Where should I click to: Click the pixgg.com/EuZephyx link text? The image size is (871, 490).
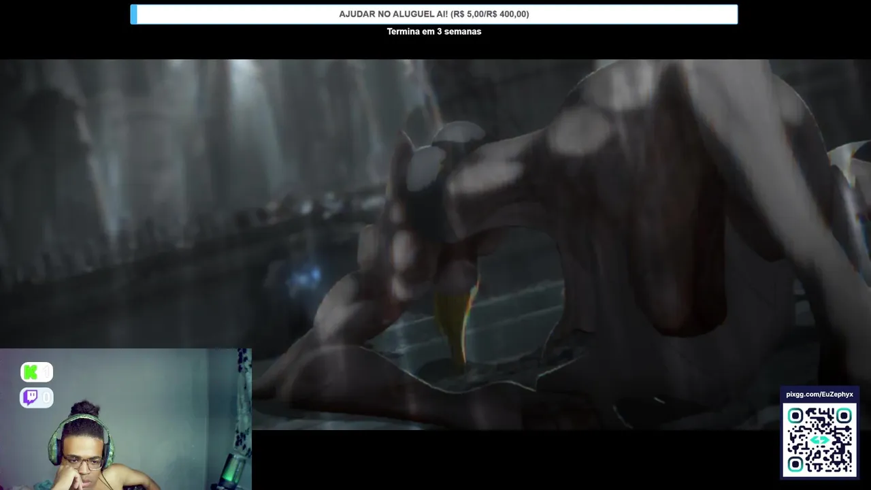pos(819,394)
